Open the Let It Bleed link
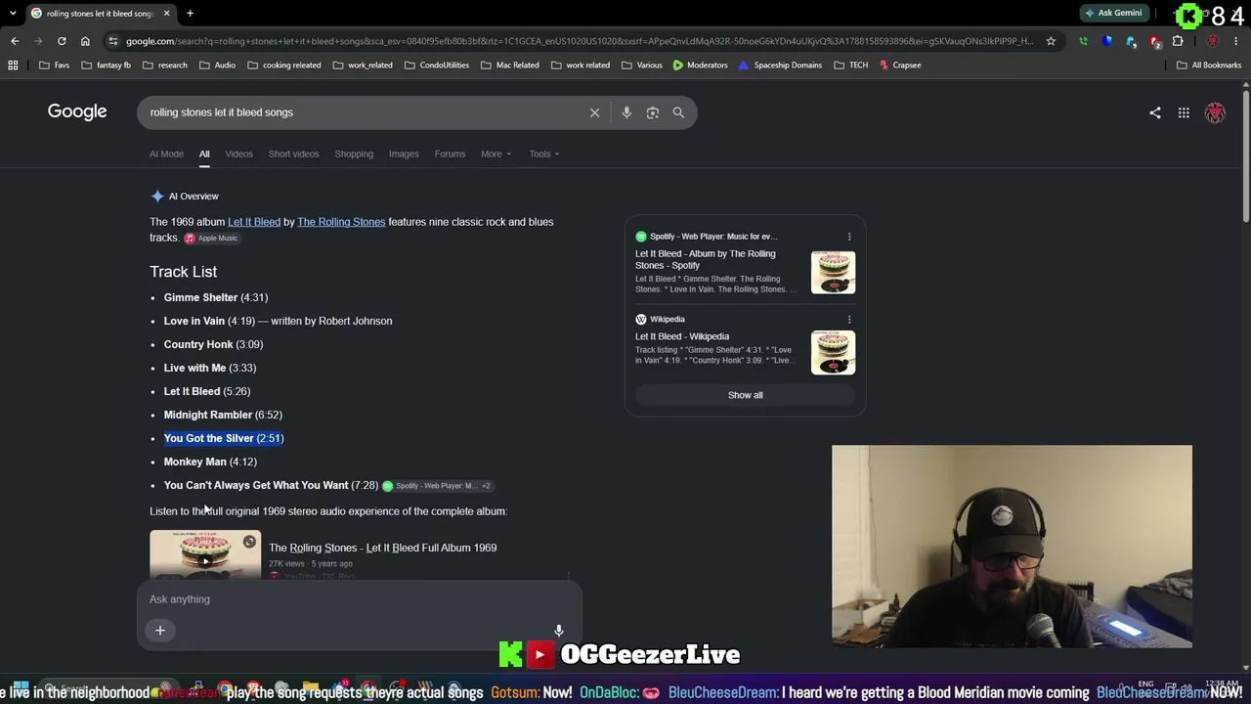This screenshot has height=704, width=1251. pyautogui.click(x=254, y=222)
